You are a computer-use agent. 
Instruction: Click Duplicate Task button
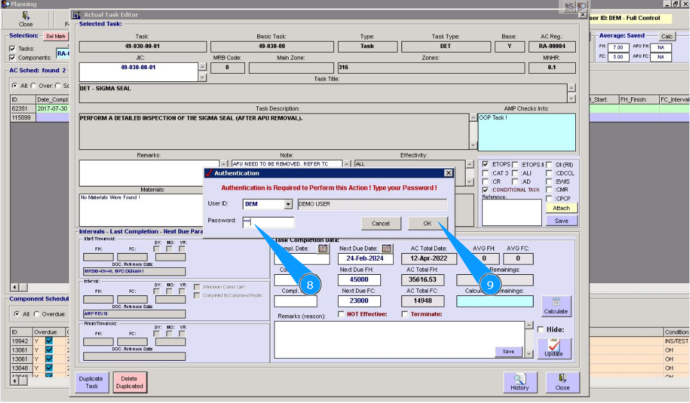click(x=91, y=382)
